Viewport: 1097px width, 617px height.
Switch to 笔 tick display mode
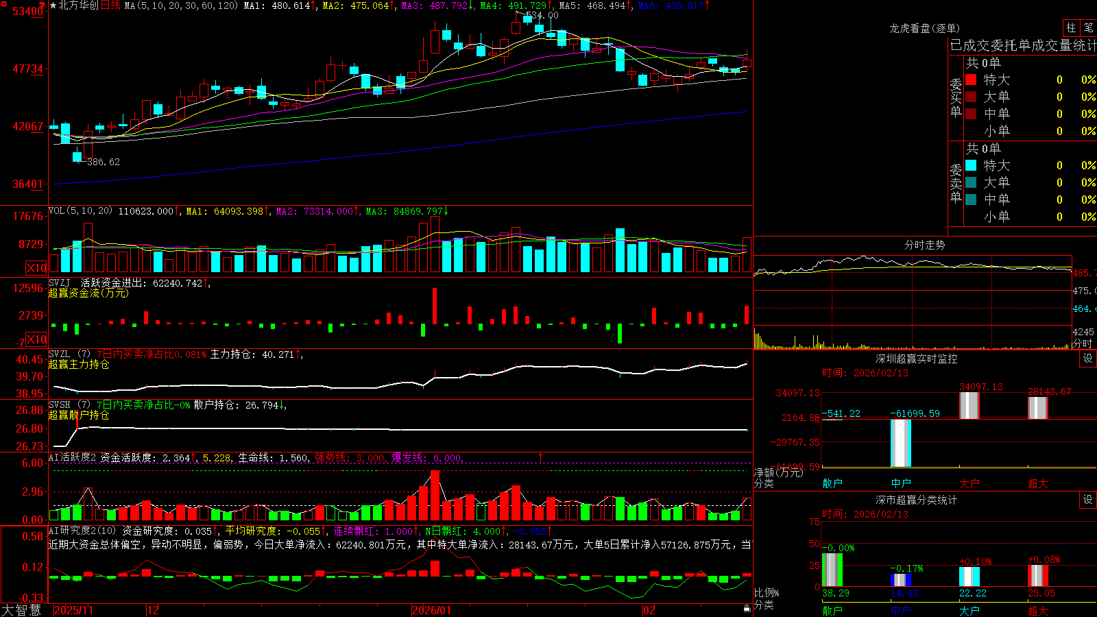pos(1088,27)
